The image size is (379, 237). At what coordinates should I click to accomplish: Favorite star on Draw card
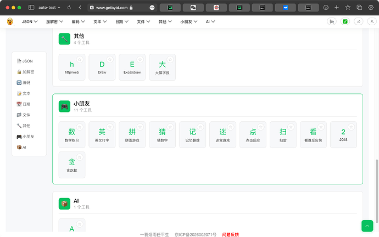point(110,59)
